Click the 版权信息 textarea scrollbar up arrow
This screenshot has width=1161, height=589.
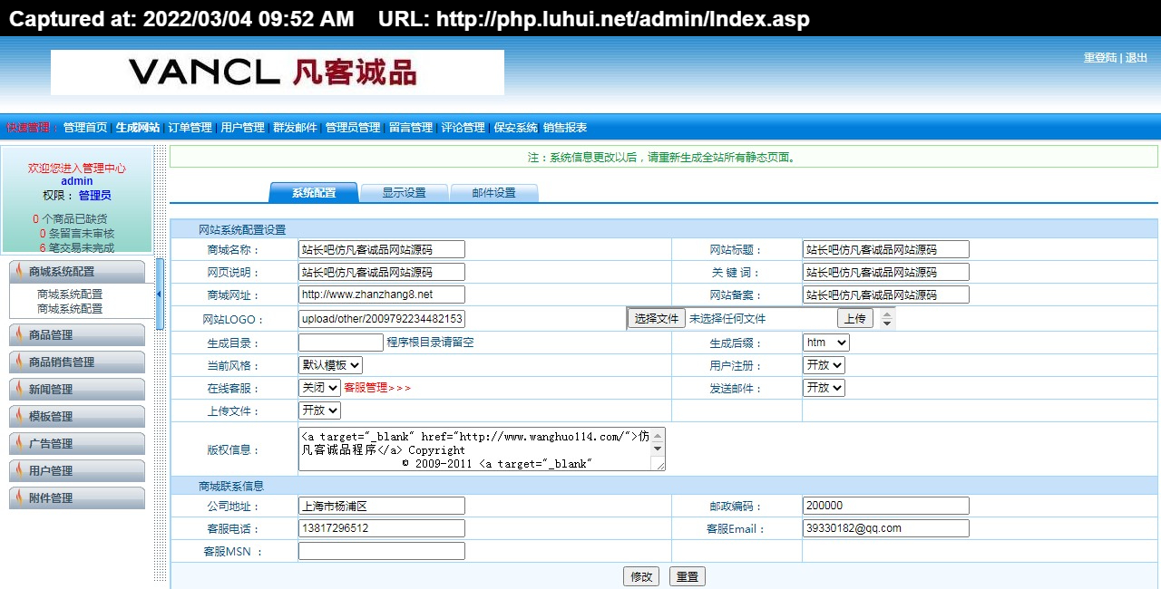click(659, 434)
